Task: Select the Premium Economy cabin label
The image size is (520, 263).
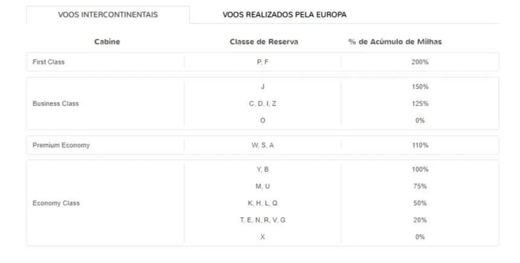Action: click(x=61, y=145)
